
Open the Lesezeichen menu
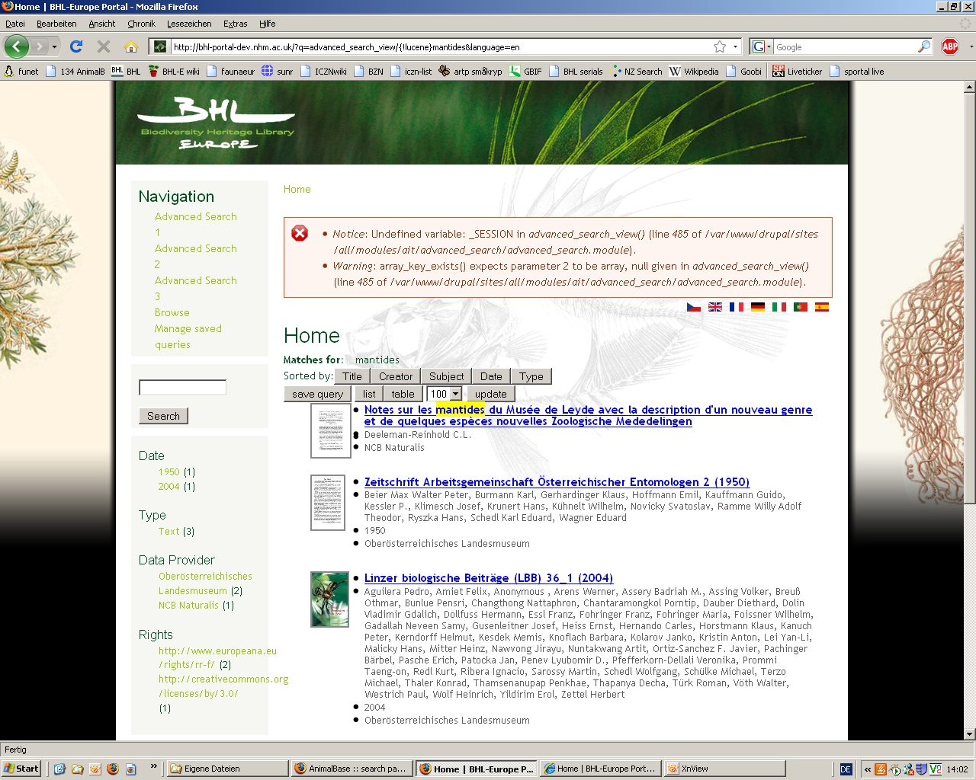tap(189, 24)
